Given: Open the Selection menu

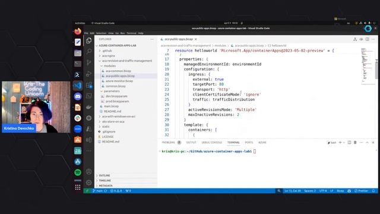Looking at the screenshot, I should pyautogui.click(x=101, y=33).
